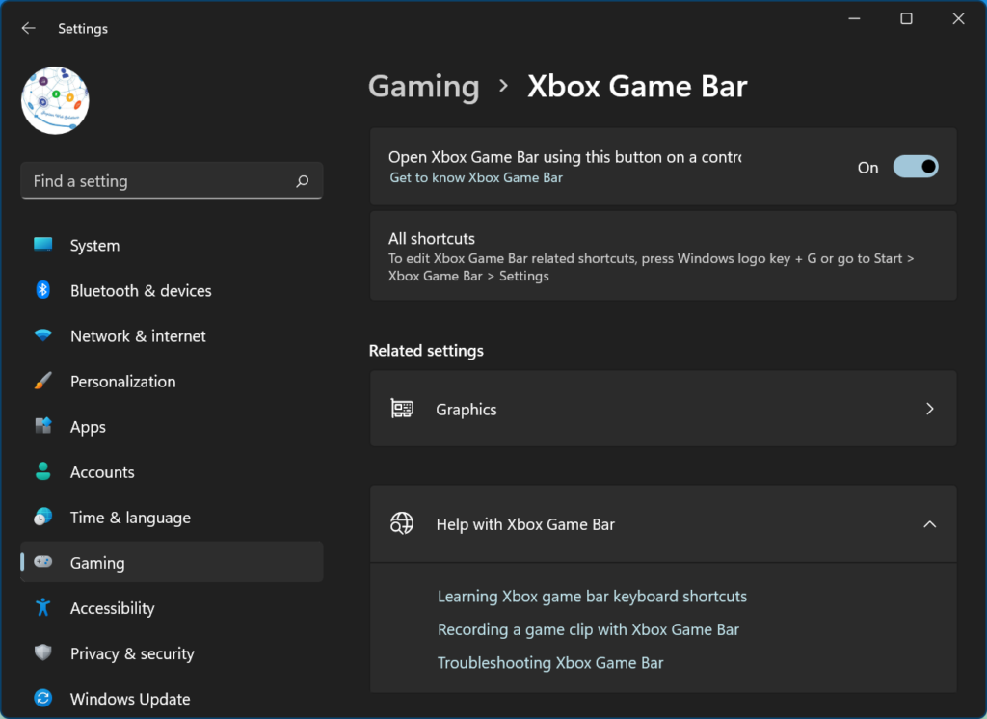
Task: Click the System monitor icon
Action: tap(42, 244)
